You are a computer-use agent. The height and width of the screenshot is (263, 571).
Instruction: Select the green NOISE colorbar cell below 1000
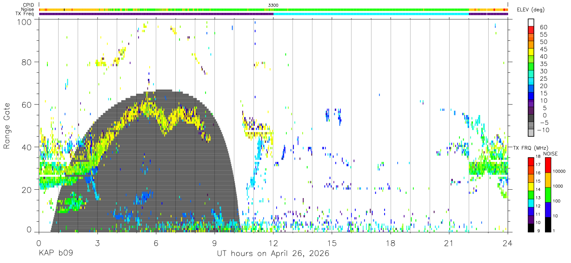[548, 195]
